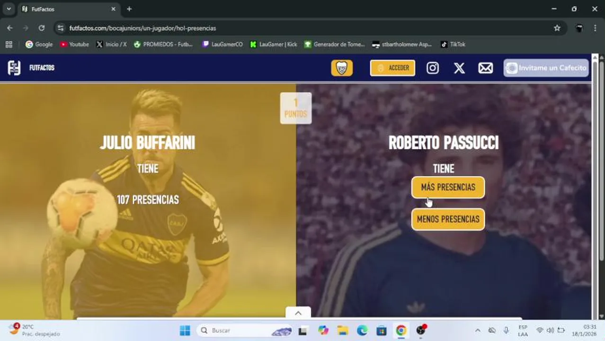The height and width of the screenshot is (341, 605).
Task: Click Invitame un Cafecito button
Action: [x=546, y=68]
